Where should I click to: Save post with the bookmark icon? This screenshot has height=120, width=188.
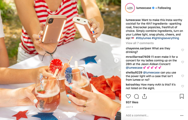(x=182, y=96)
